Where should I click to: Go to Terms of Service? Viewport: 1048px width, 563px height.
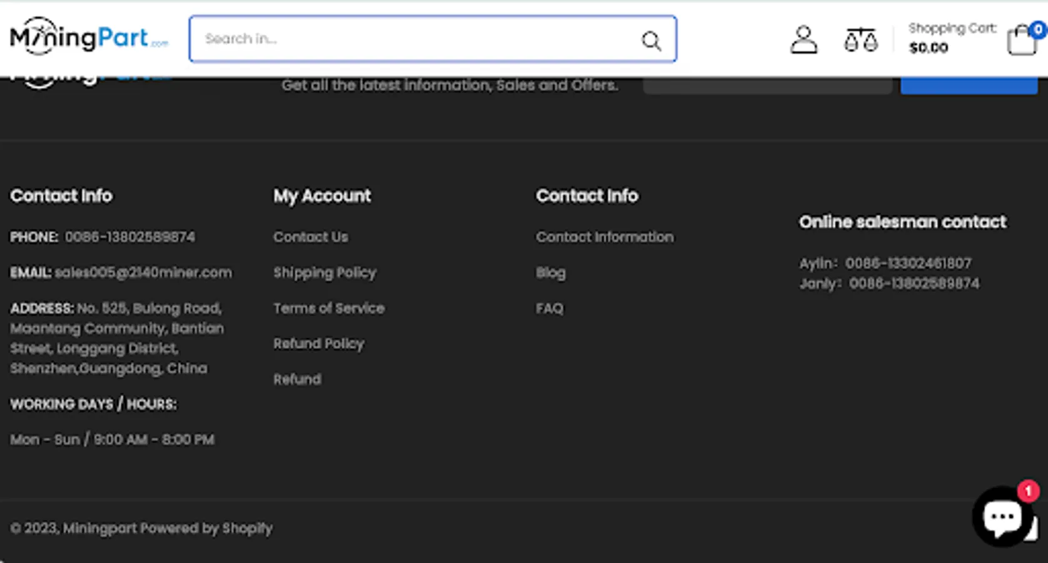(x=329, y=308)
